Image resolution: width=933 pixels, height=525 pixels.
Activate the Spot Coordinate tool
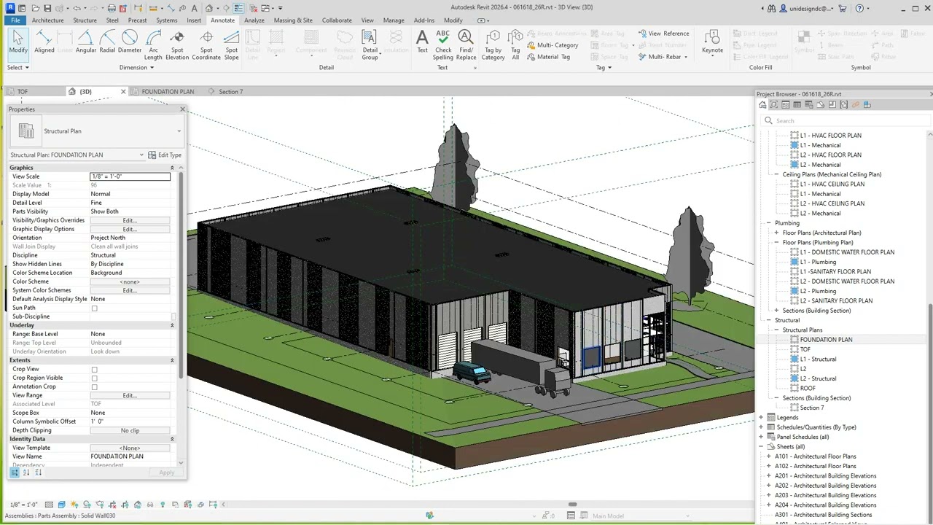[206, 45]
